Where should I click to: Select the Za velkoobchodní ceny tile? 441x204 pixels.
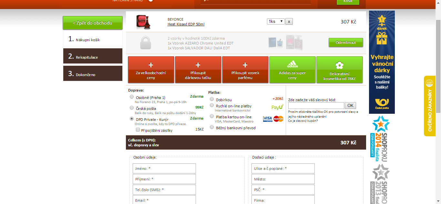(x=151, y=70)
